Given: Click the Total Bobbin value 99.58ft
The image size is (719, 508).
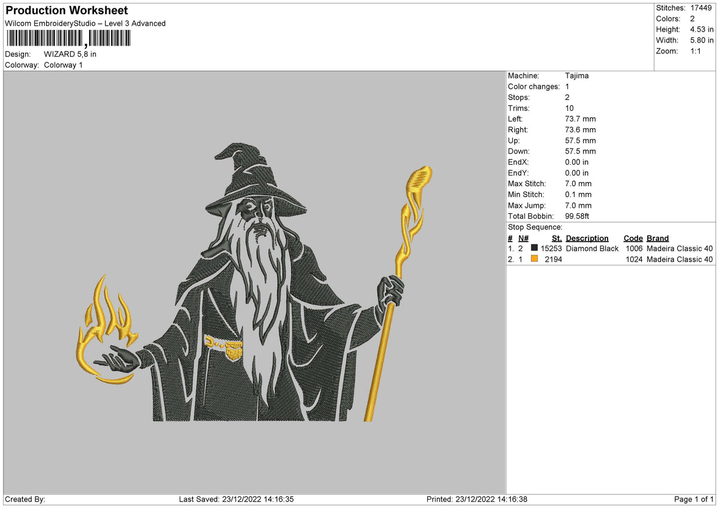Looking at the screenshot, I should [x=578, y=216].
